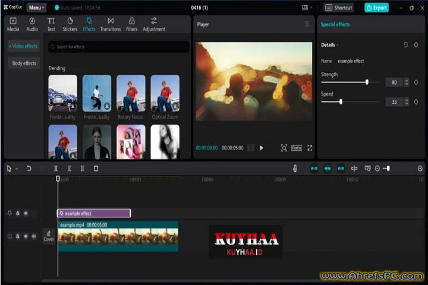428x285 pixels.
Task: Open the Adjustment tab
Action: pyautogui.click(x=154, y=24)
